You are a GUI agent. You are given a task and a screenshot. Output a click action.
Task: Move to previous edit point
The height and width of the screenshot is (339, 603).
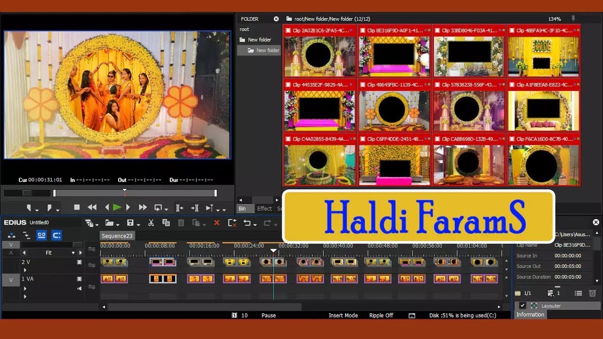179,208
